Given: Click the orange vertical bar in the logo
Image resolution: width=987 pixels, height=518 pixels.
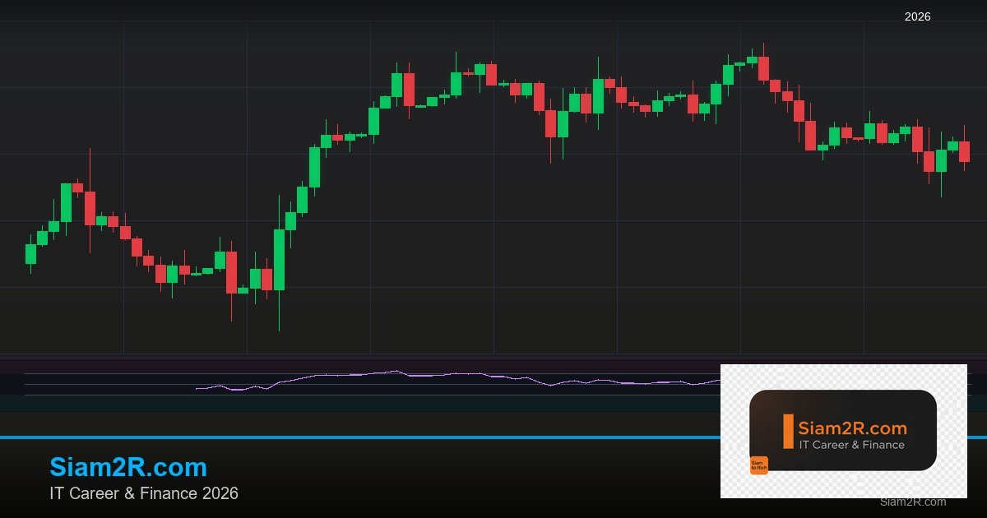Looking at the screenshot, I should (x=788, y=432).
